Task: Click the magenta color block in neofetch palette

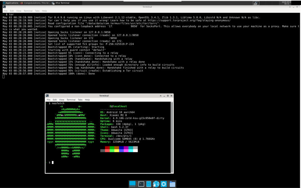Action: tap(126, 148)
